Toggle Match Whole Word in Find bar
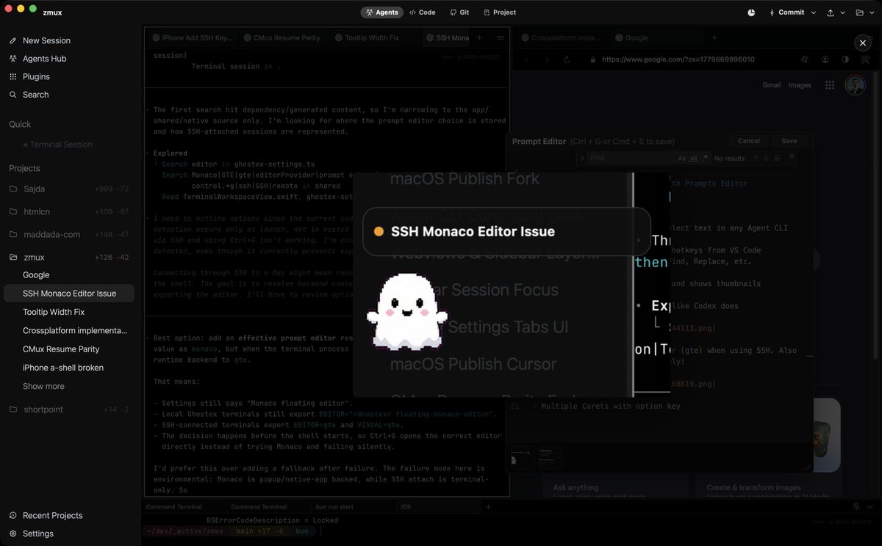 click(694, 158)
